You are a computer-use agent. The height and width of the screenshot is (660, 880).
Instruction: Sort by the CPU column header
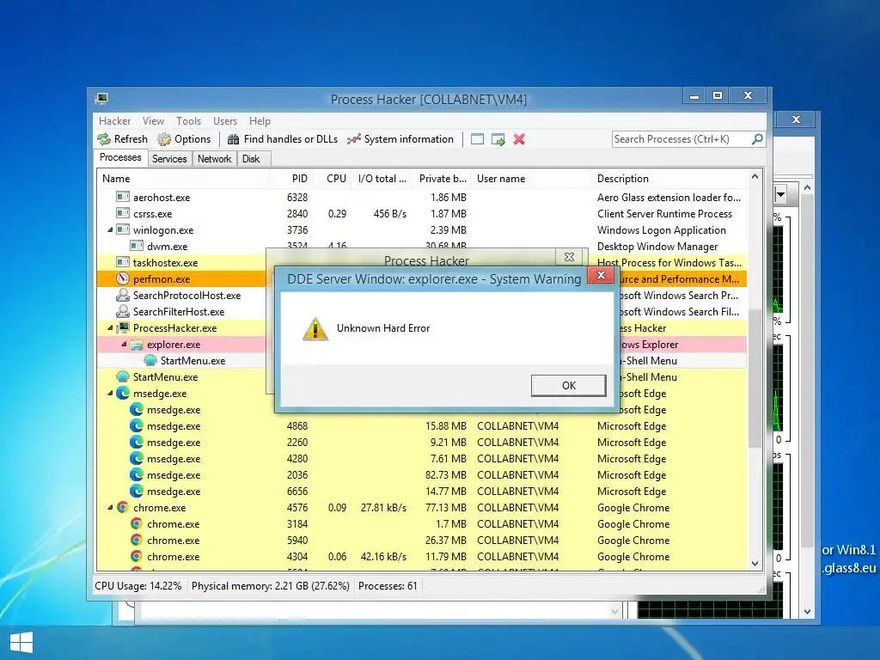[x=333, y=179]
